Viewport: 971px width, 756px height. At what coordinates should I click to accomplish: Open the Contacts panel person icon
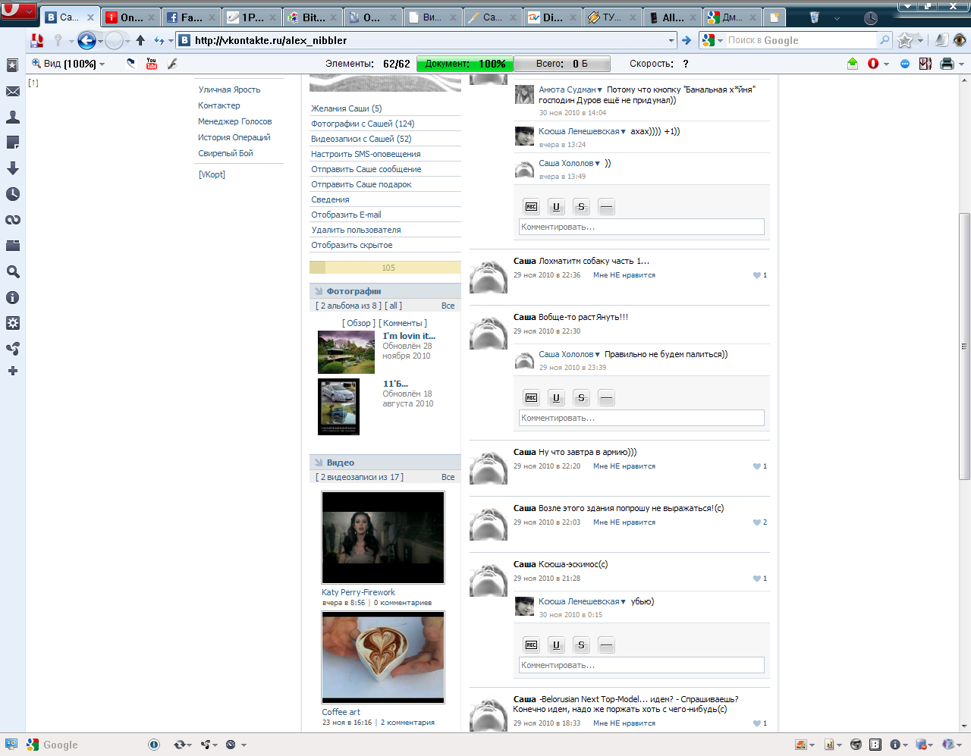click(13, 117)
